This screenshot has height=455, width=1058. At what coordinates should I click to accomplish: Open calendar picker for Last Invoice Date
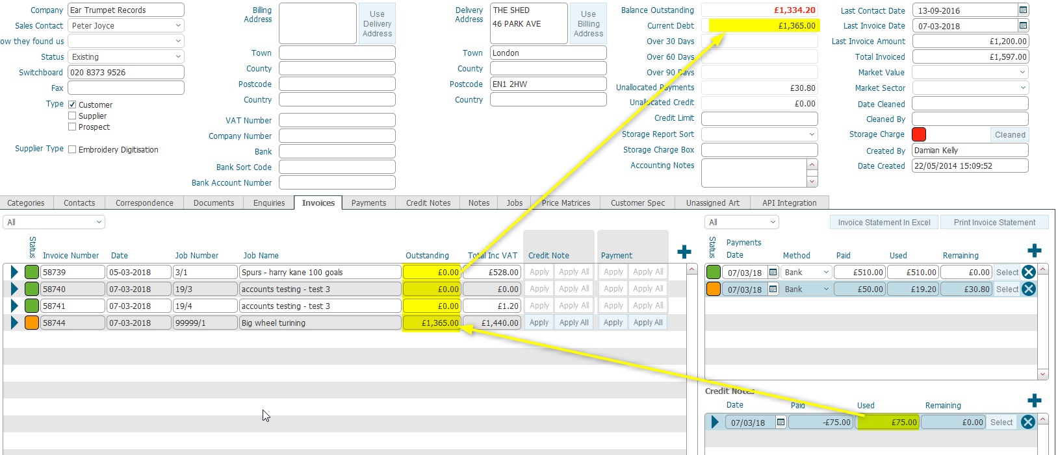[x=1023, y=26]
